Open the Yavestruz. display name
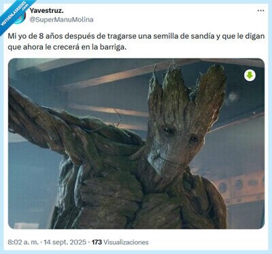Image resolution: width=272 pixels, height=254 pixels. pyautogui.click(x=46, y=10)
